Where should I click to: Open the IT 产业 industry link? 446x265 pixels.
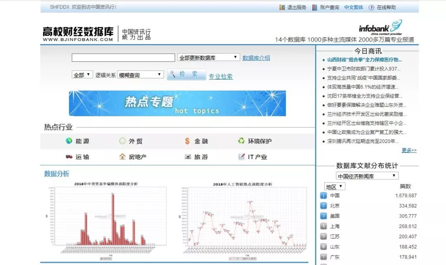[x=257, y=157]
